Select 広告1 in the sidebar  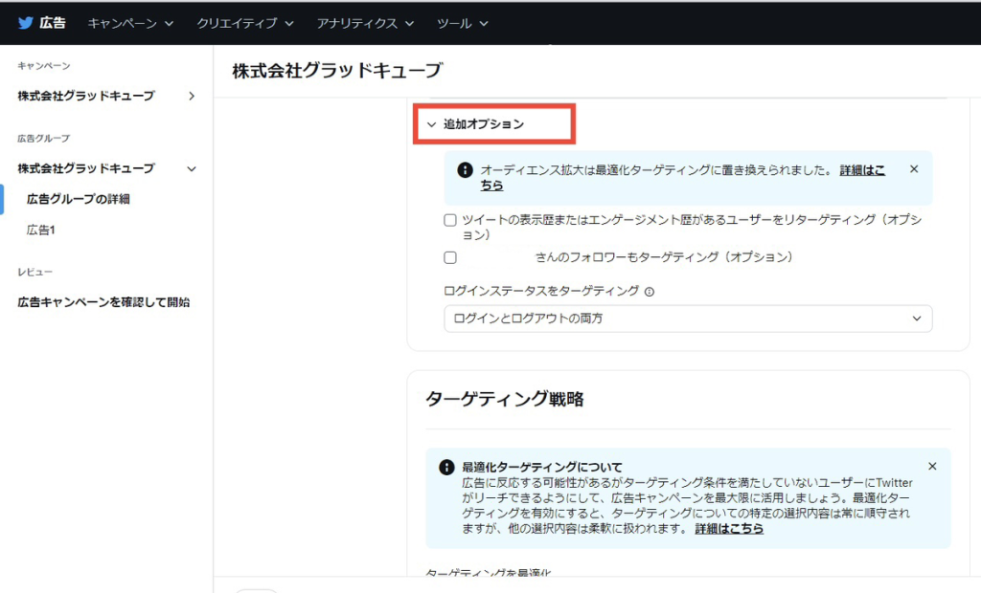pos(40,230)
